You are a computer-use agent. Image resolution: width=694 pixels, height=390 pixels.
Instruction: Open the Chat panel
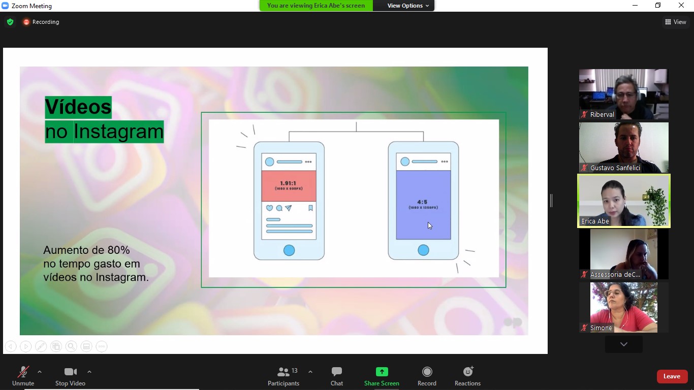pyautogui.click(x=336, y=376)
